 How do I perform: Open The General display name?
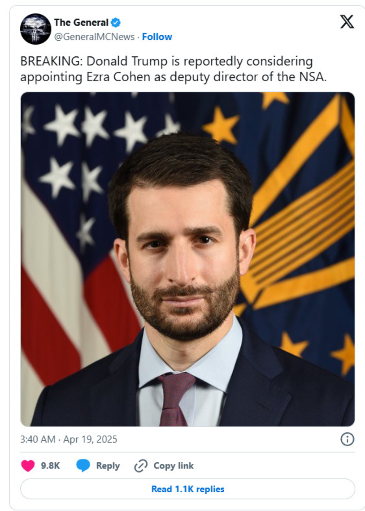(x=81, y=23)
